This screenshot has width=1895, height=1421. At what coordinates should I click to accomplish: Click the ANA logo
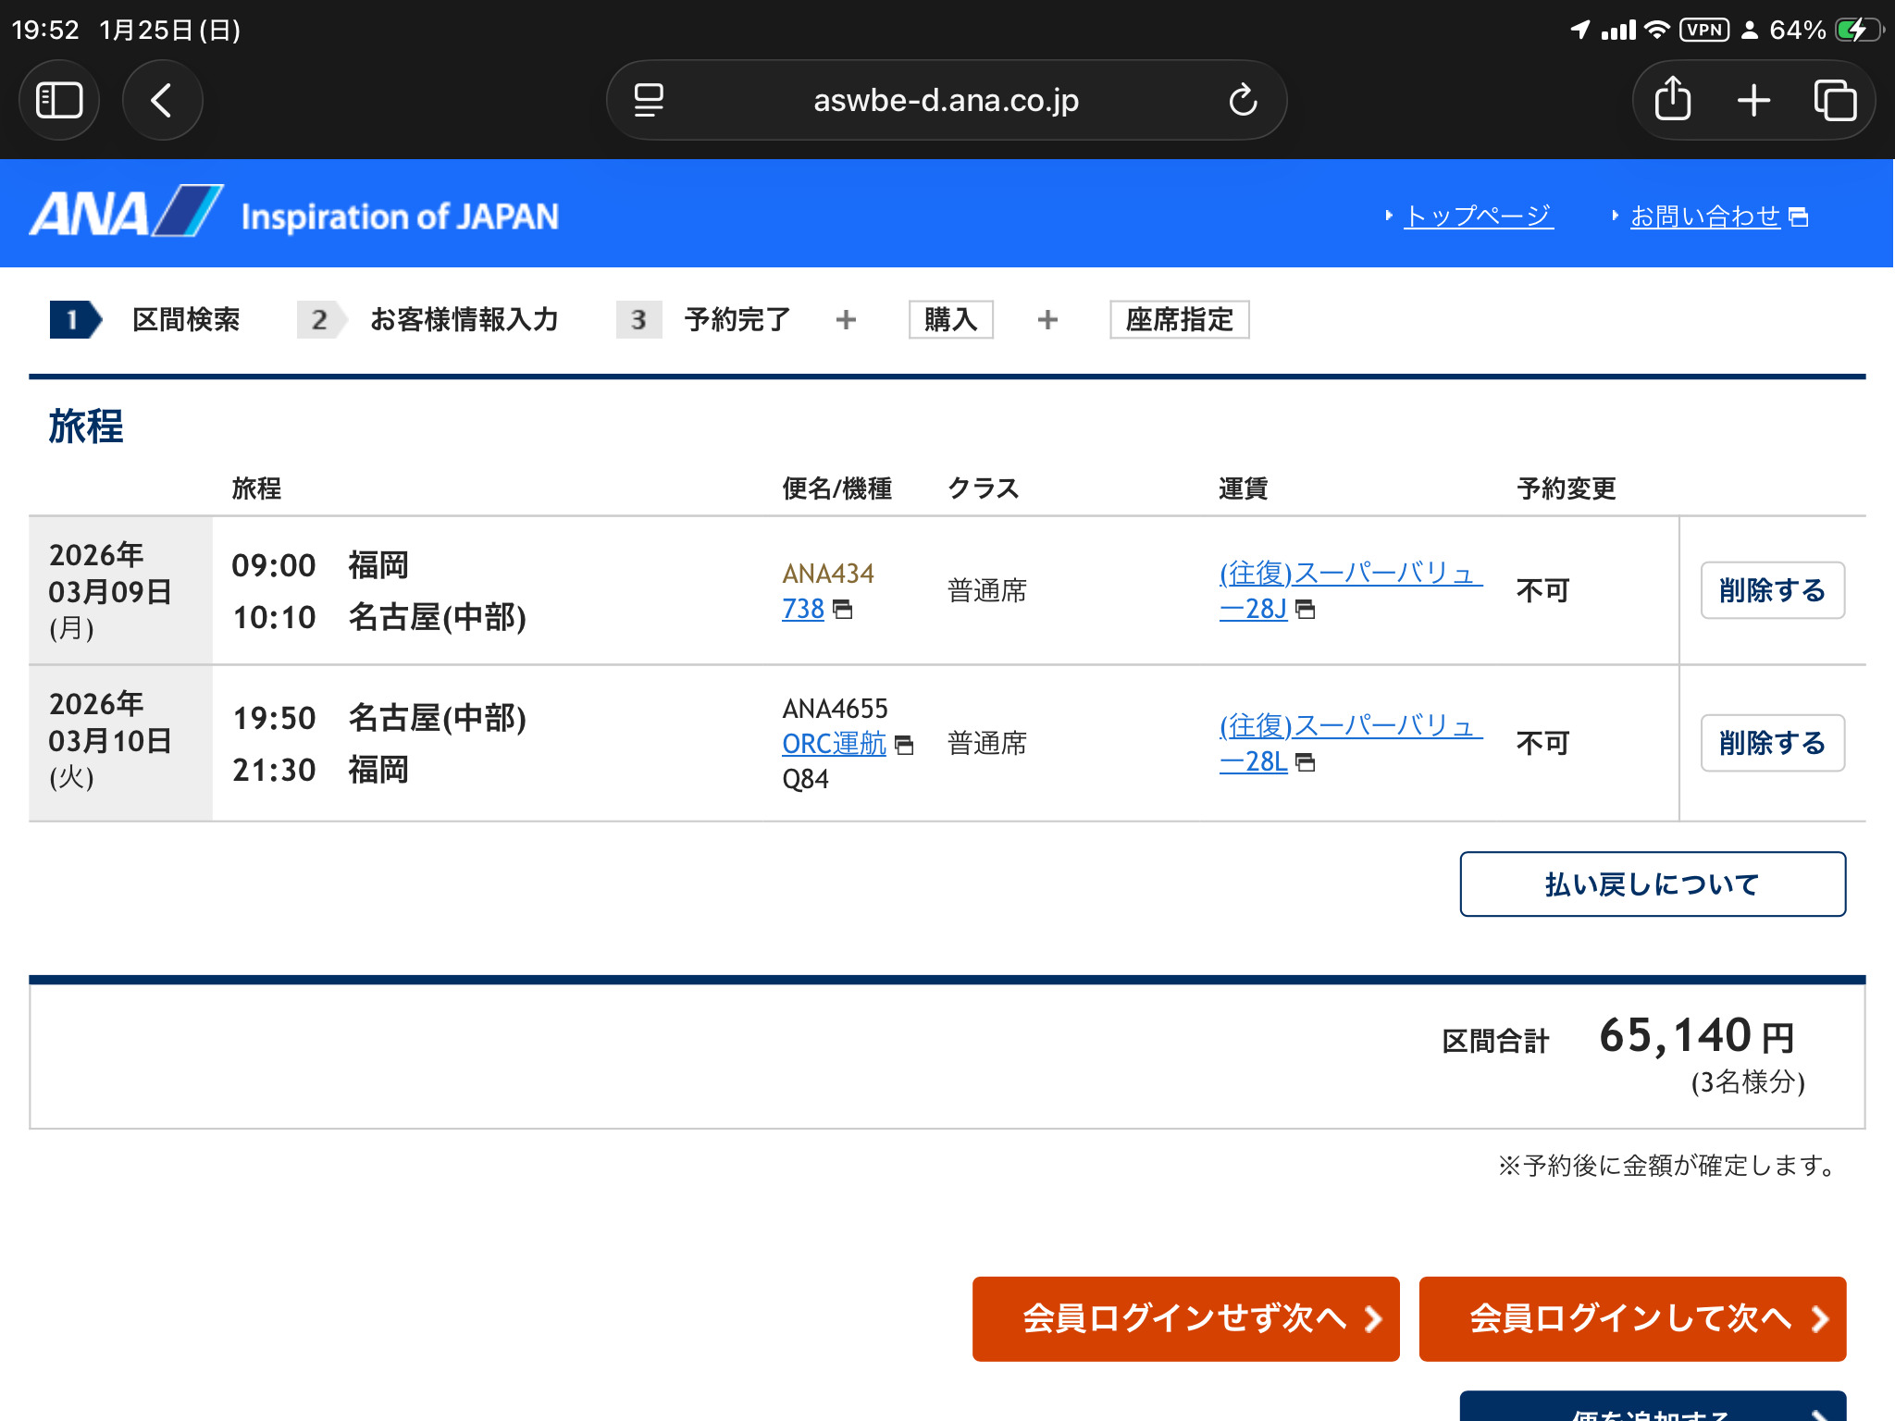tap(127, 213)
